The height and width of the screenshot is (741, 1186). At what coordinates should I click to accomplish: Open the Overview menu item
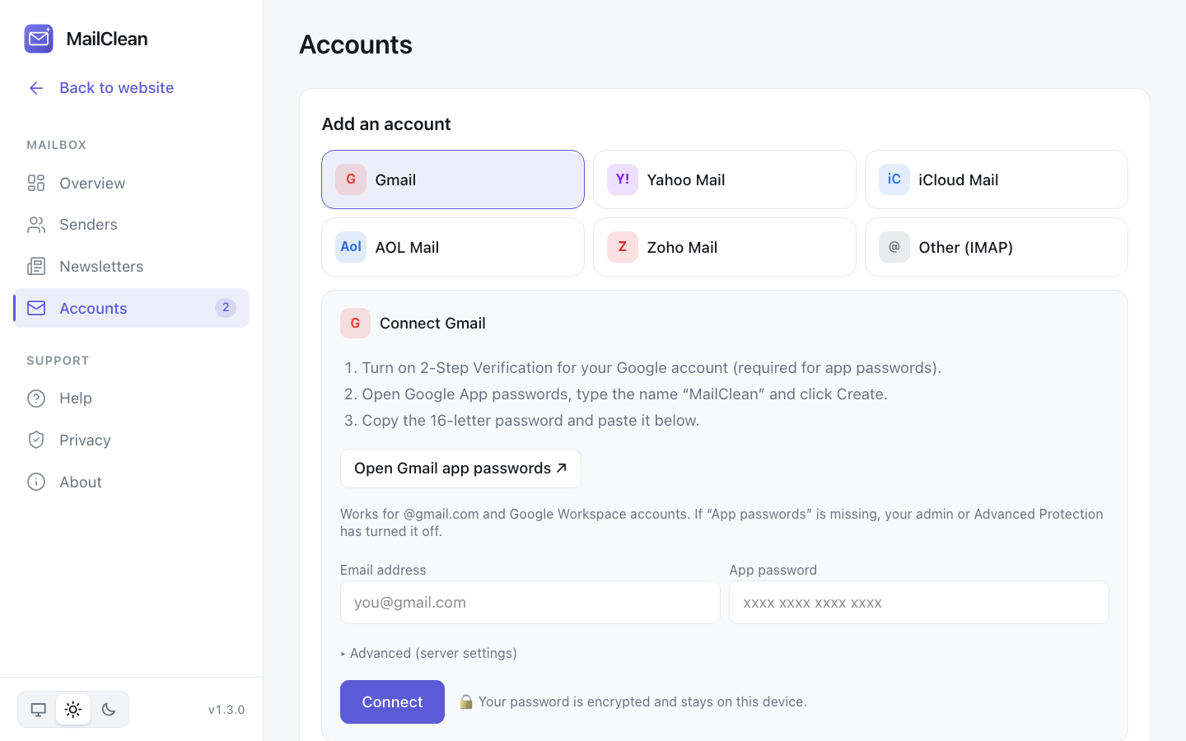[x=132, y=183]
